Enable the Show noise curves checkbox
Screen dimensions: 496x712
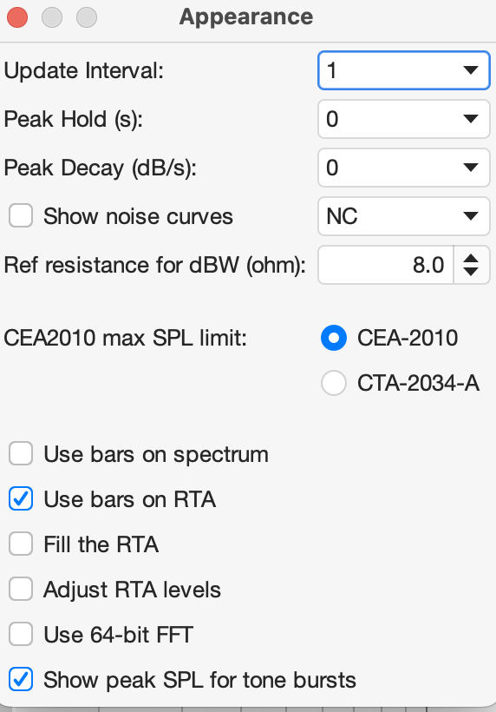point(21,215)
